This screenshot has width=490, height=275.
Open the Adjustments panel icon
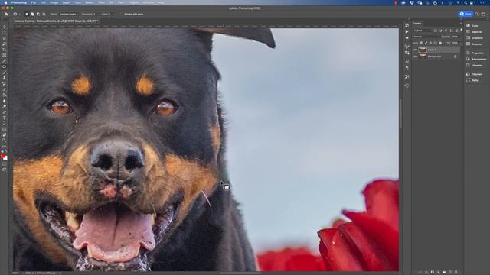point(468,59)
